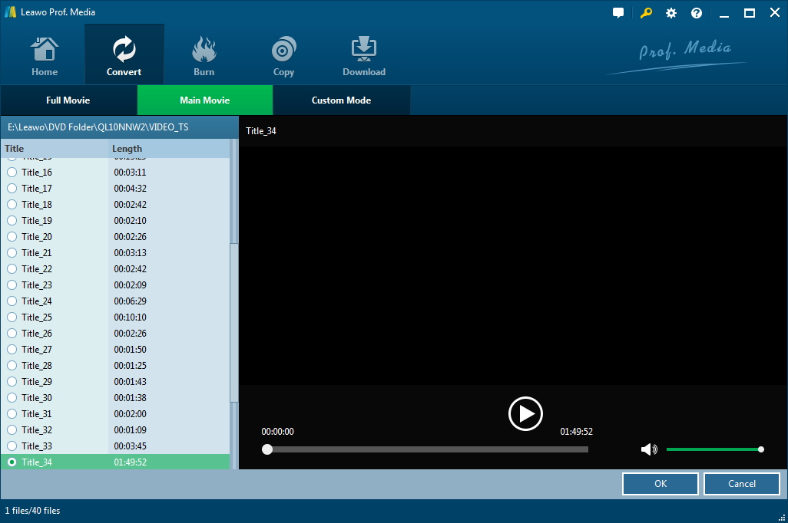Click the Cancel button
Viewport: 788px width, 523px height.
741,484
